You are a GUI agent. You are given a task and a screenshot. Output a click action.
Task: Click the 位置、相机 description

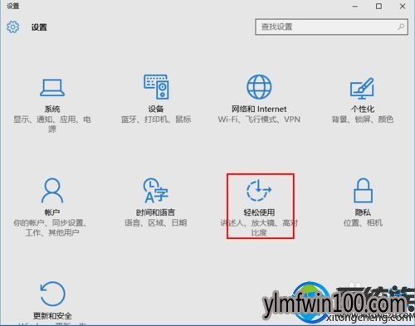(x=363, y=223)
